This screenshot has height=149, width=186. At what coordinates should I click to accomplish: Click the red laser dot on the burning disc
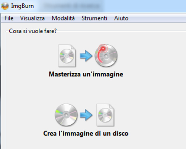pos(103,48)
